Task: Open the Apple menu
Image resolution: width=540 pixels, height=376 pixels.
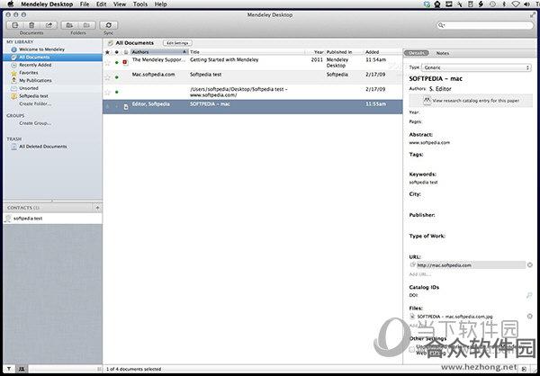Action: point(10,4)
